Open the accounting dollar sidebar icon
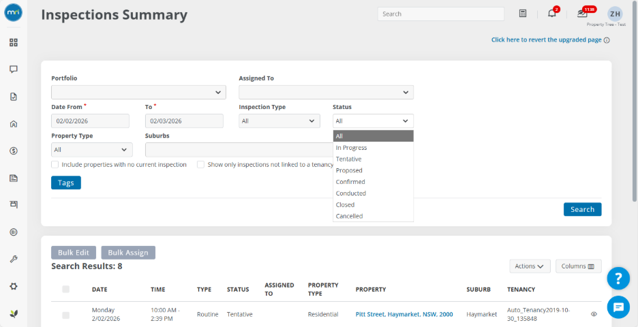This screenshot has width=638, height=327. click(x=14, y=151)
